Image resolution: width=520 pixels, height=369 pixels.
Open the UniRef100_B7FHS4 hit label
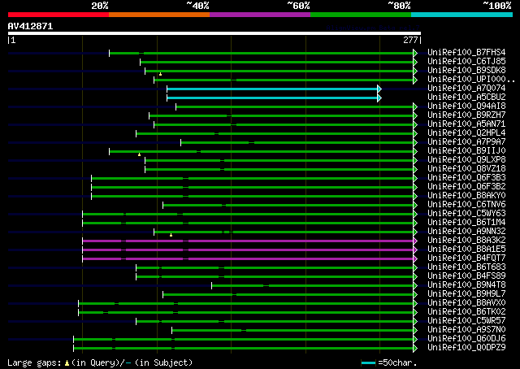point(466,53)
